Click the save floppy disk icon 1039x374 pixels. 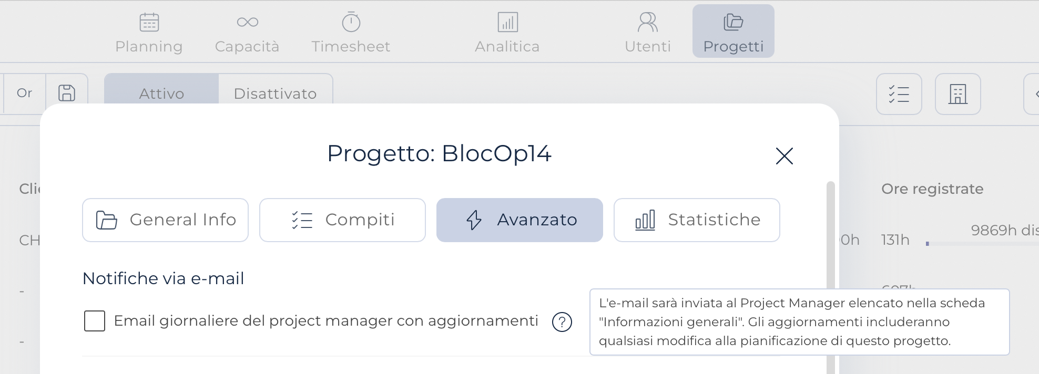(x=67, y=93)
